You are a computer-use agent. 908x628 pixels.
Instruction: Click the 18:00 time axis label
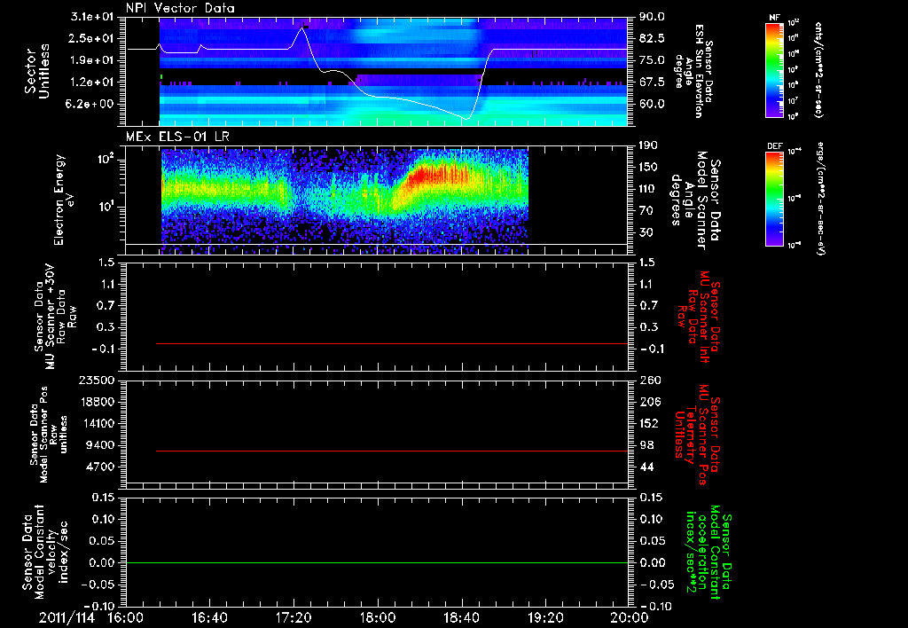[378, 618]
